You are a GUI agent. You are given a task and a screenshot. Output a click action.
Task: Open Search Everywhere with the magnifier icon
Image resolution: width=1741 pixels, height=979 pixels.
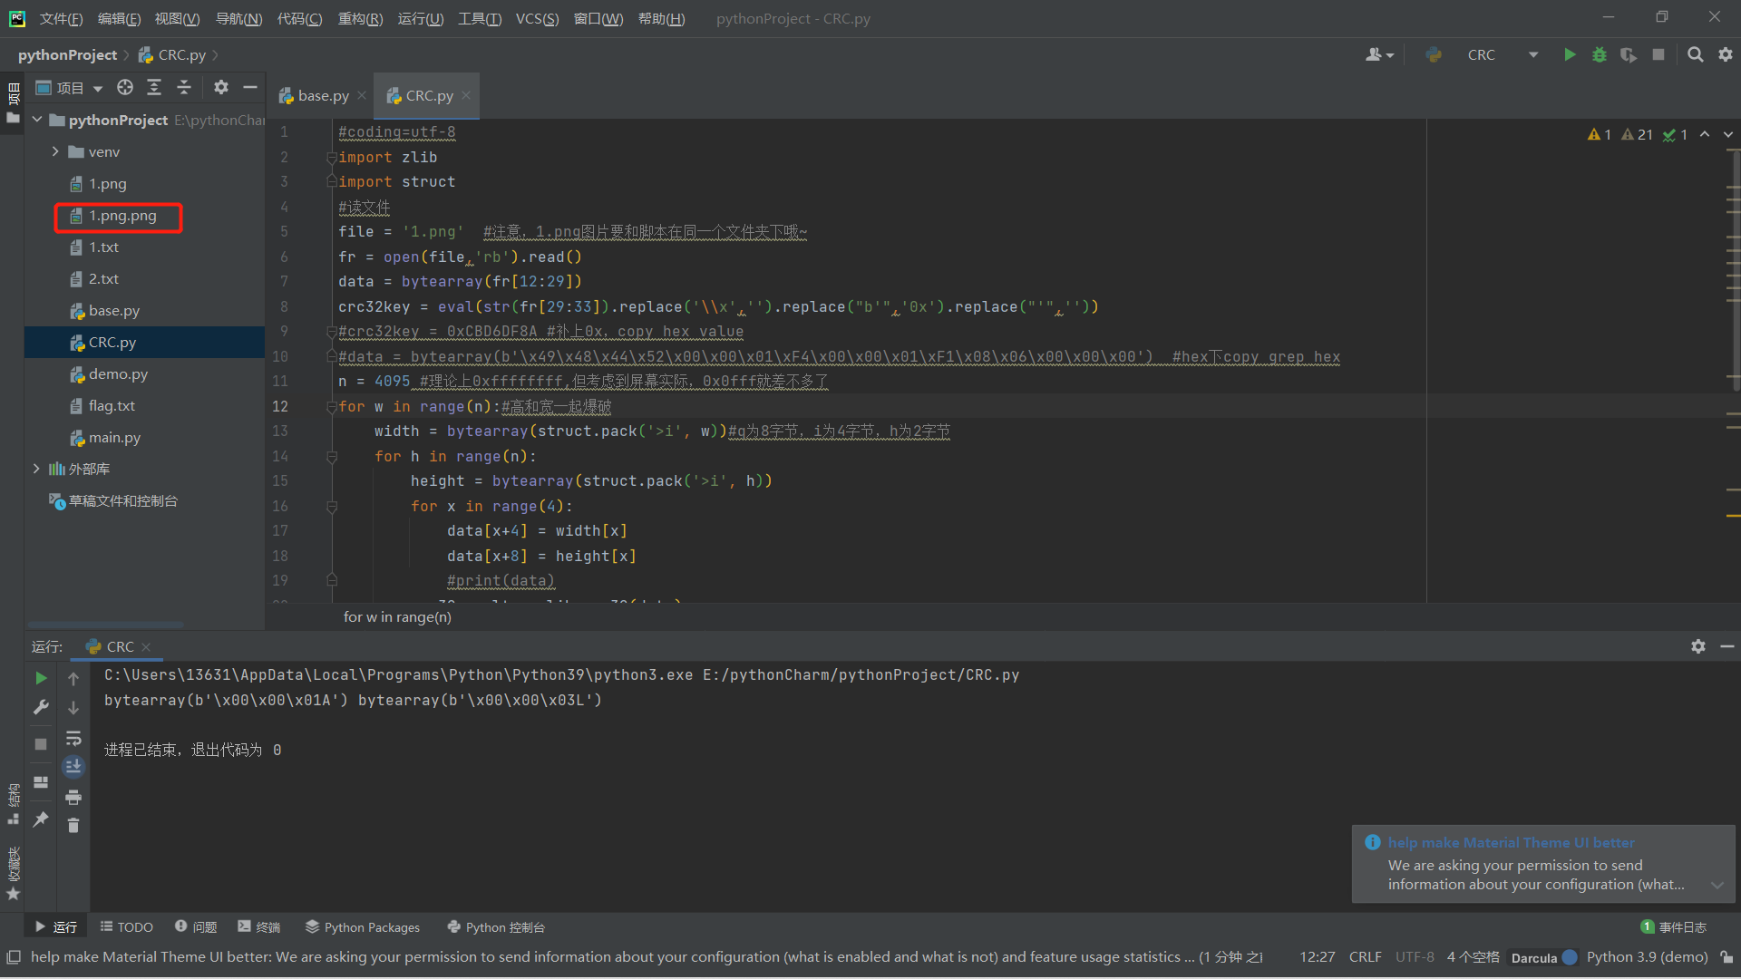pos(1695,54)
